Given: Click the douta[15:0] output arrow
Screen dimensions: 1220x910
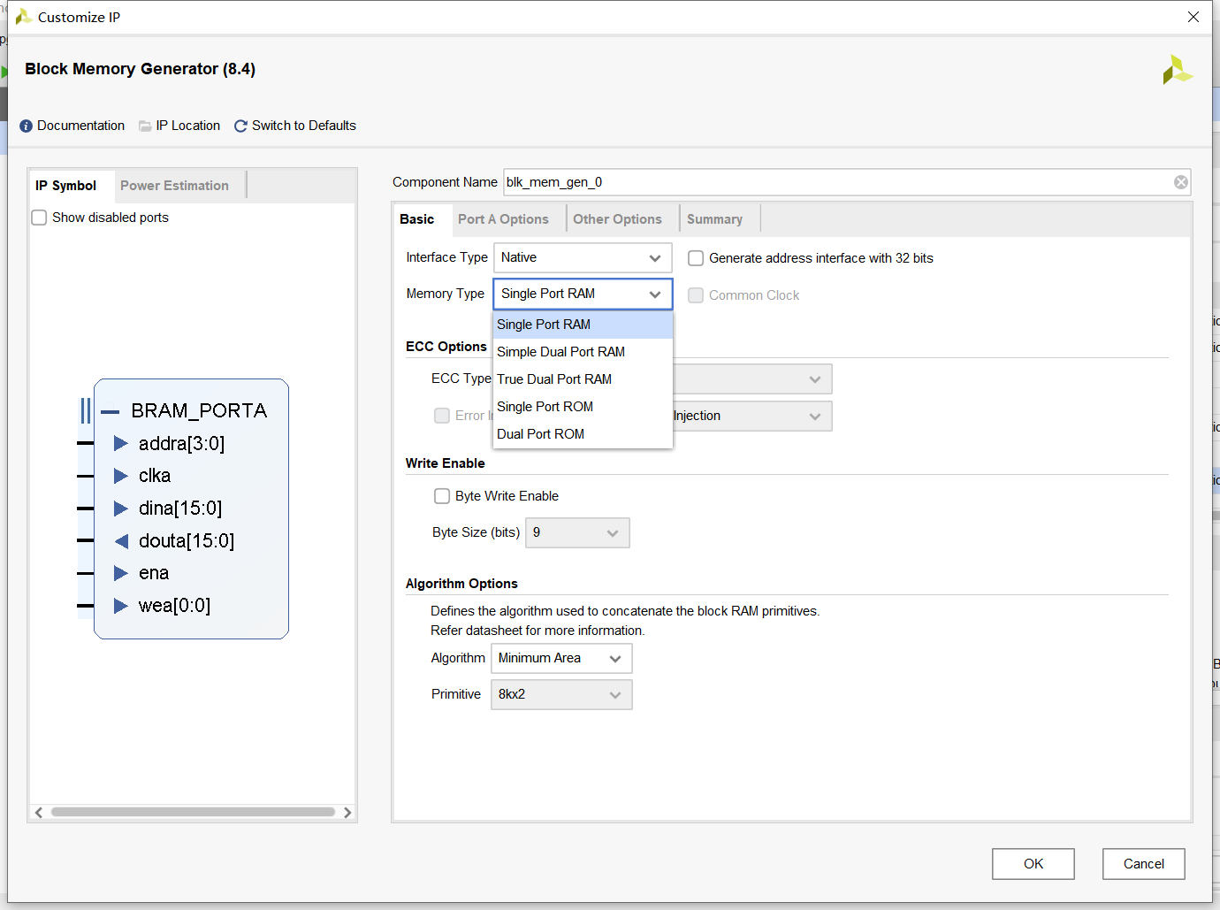Looking at the screenshot, I should pyautogui.click(x=121, y=540).
